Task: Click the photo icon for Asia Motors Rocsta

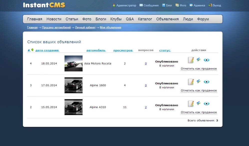Action: coord(199,60)
